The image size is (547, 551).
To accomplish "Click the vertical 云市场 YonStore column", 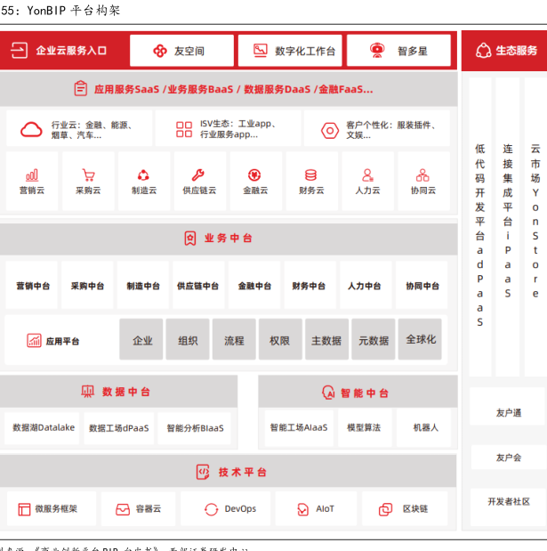I will pos(535,227).
